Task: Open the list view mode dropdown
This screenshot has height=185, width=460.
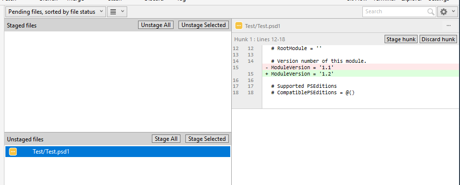Action: 117,12
